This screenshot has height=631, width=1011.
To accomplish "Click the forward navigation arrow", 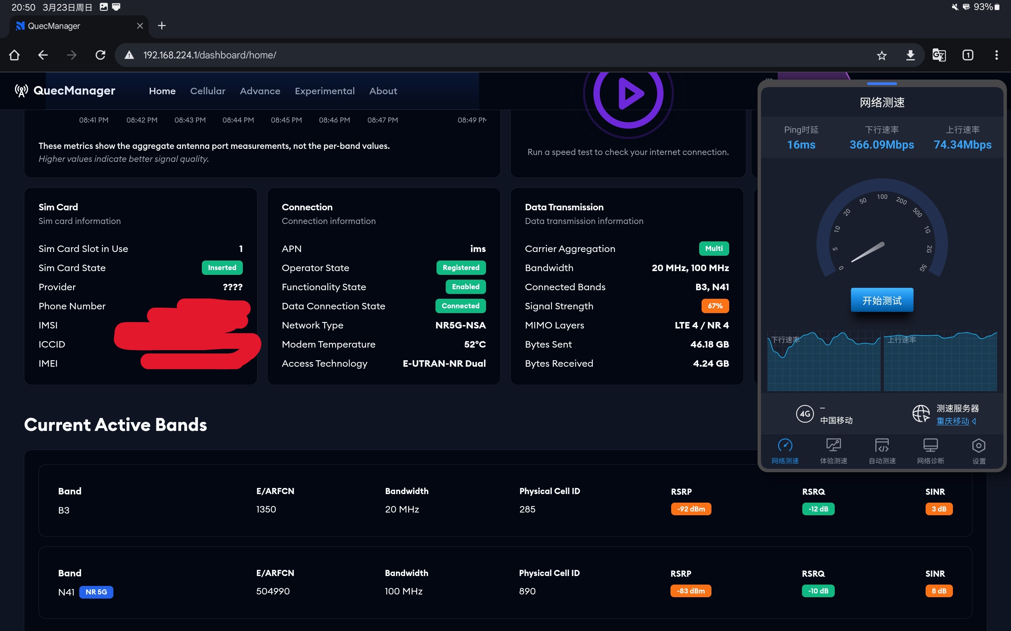I will point(71,55).
